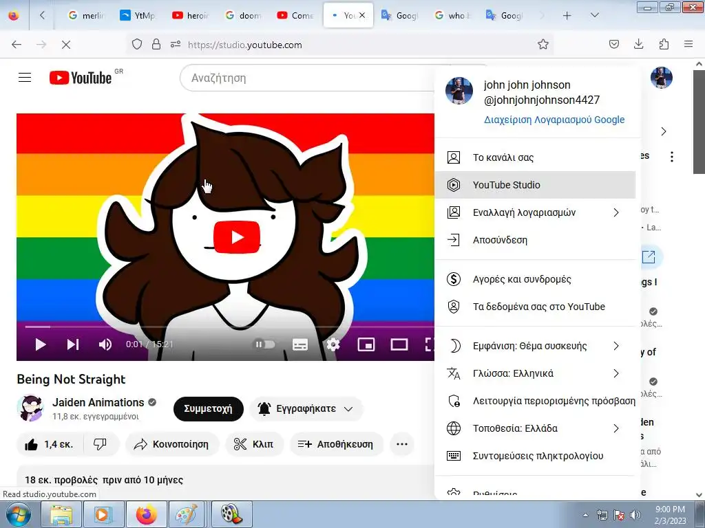Open the YouTube hamburger guide menu

coord(25,78)
